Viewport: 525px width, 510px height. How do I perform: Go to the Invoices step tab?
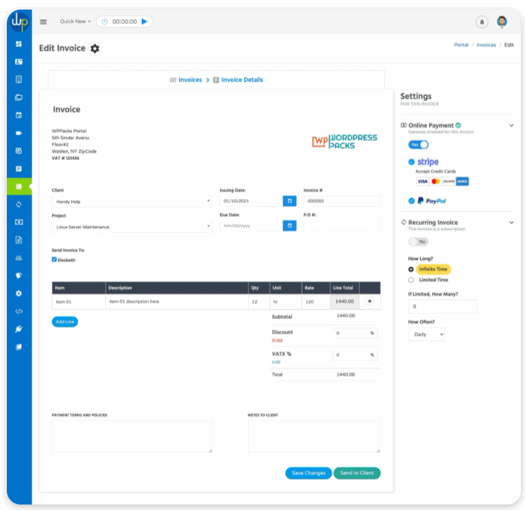[186, 80]
